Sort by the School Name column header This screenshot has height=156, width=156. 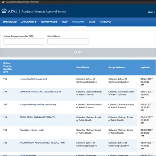(x=82, y=68)
